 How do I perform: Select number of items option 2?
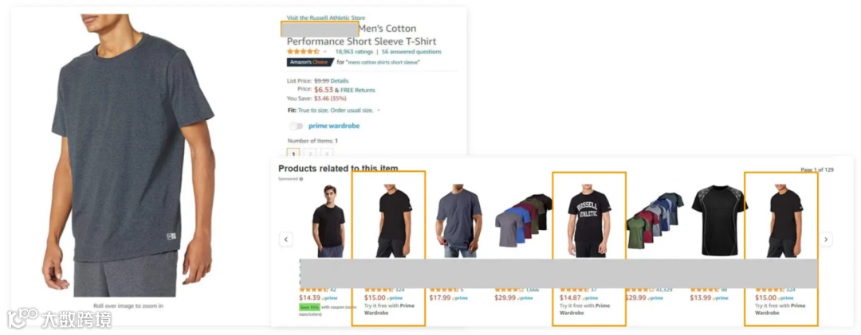tap(309, 154)
